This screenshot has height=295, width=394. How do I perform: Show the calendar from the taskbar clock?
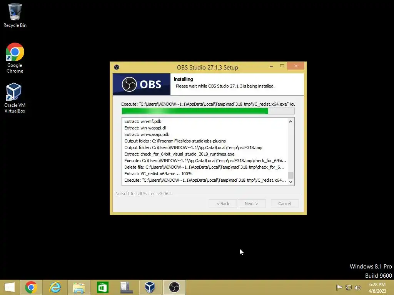tap(377, 288)
